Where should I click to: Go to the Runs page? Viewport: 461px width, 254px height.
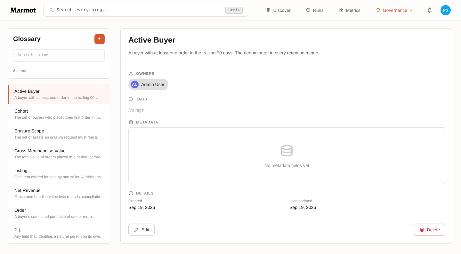[x=315, y=10]
